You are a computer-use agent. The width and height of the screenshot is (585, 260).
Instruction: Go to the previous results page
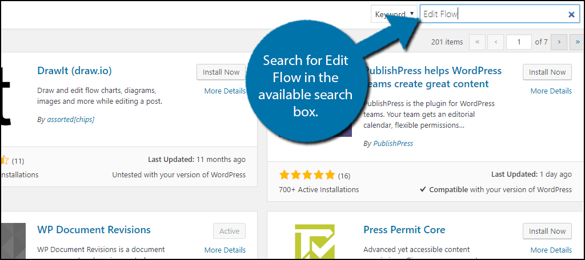coord(496,42)
